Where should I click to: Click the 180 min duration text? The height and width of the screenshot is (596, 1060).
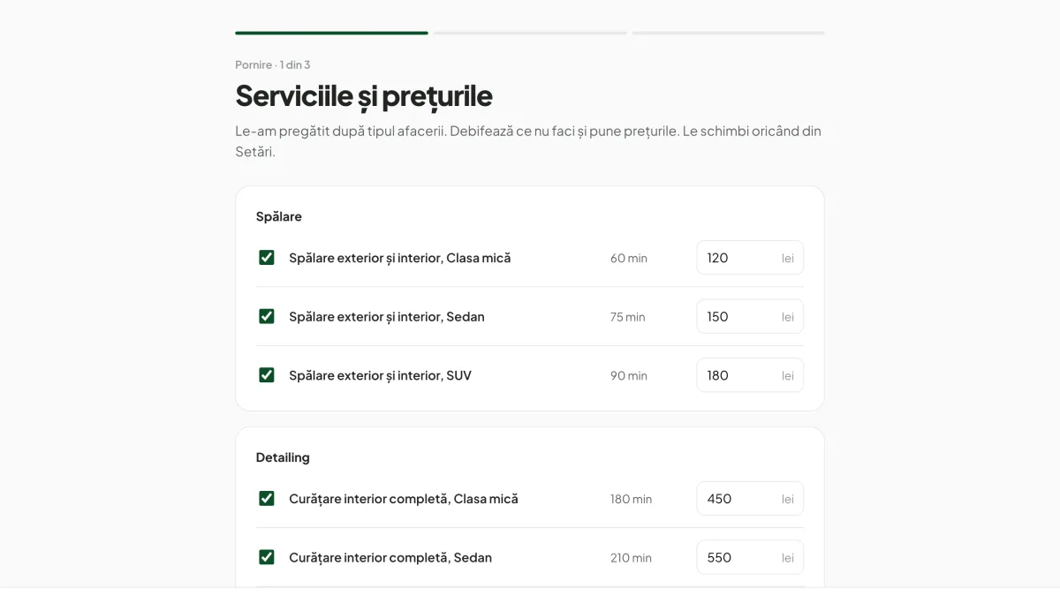(631, 499)
